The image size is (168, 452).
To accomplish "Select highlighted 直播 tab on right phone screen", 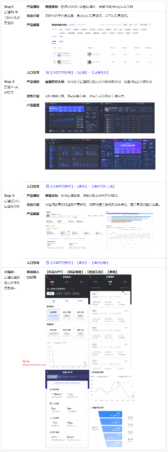I will [110, 282].
